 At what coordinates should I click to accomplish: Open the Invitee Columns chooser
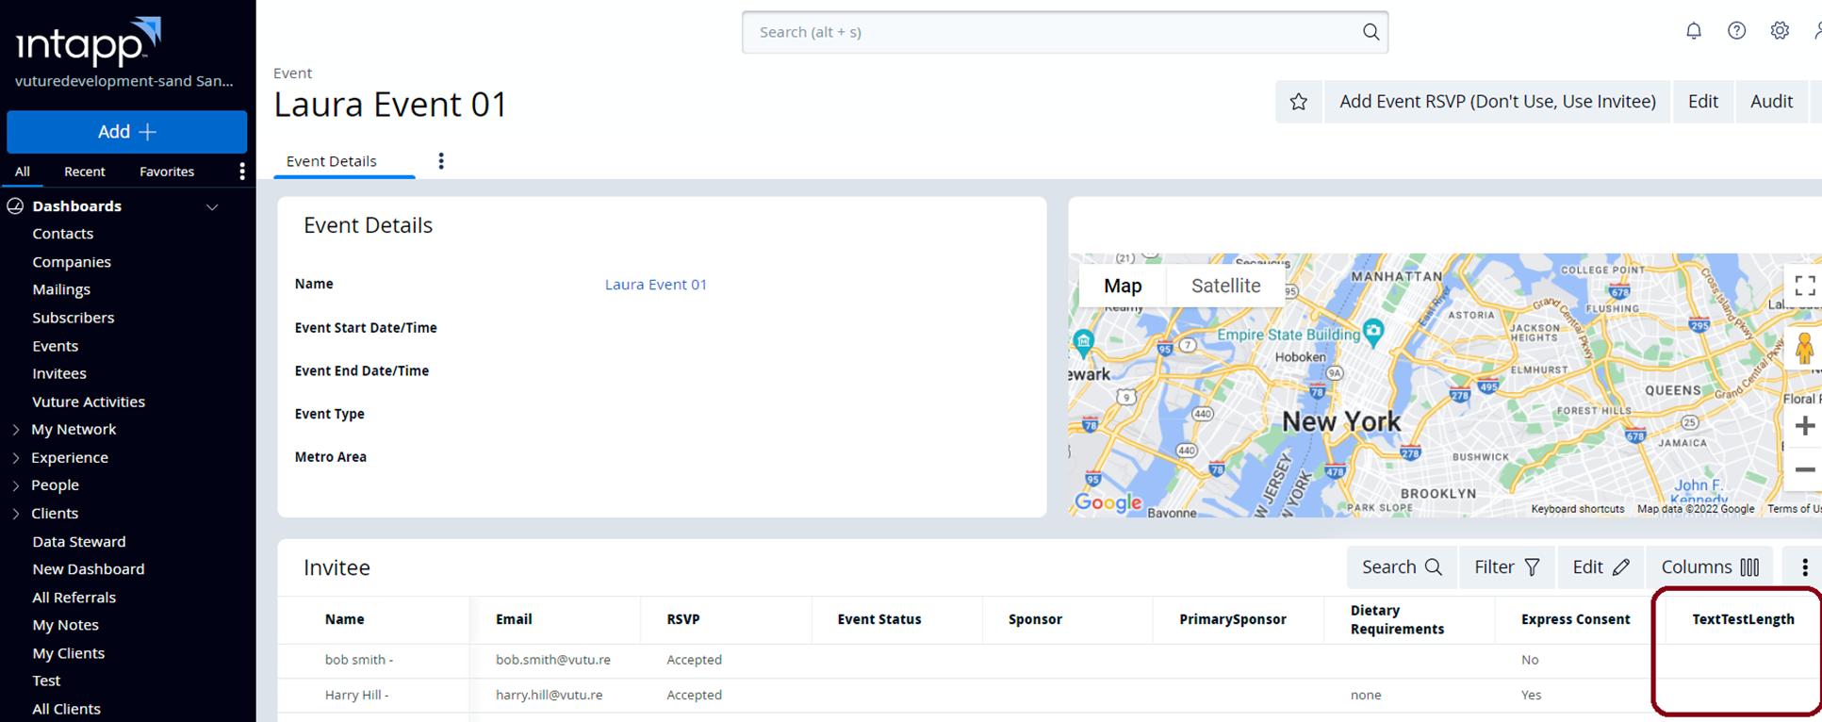point(1710,567)
